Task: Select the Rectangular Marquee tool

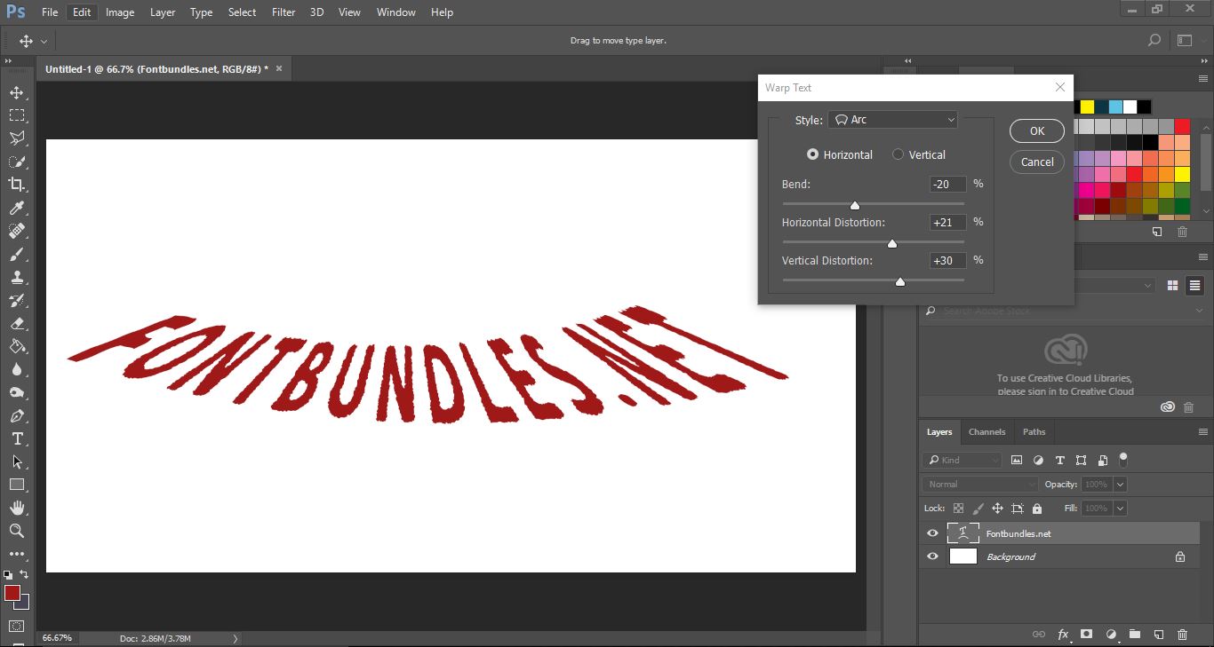Action: point(18,114)
